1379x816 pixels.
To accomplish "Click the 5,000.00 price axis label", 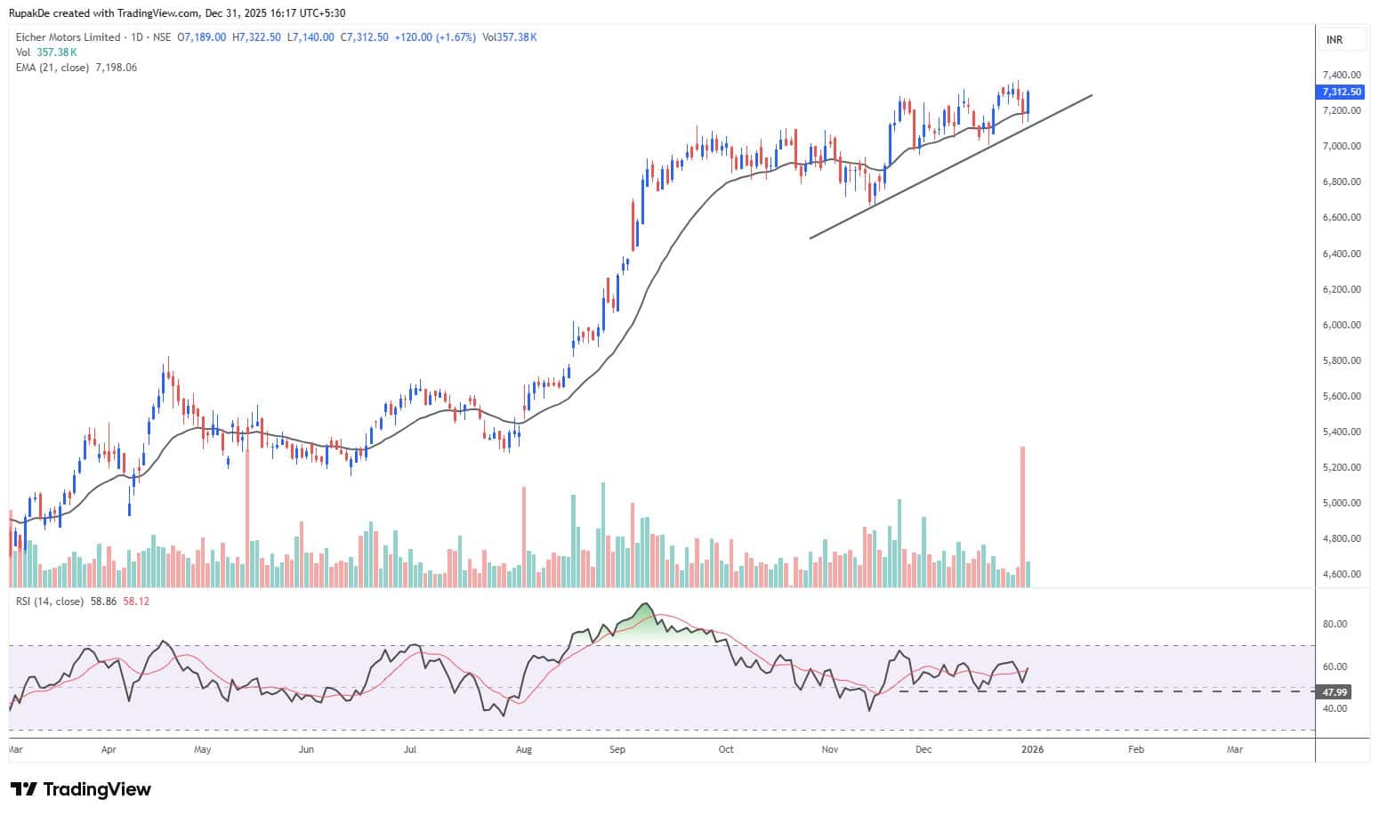I will tap(1342, 503).
